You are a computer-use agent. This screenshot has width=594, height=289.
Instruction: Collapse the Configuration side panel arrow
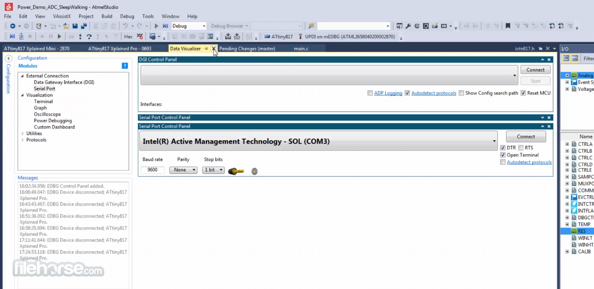point(8,59)
